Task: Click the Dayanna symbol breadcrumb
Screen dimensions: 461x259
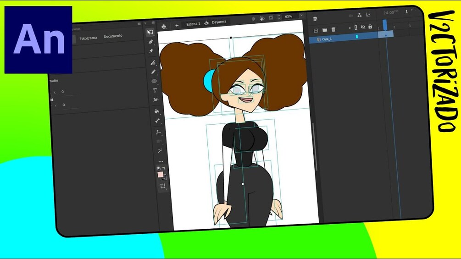Action: click(219, 22)
